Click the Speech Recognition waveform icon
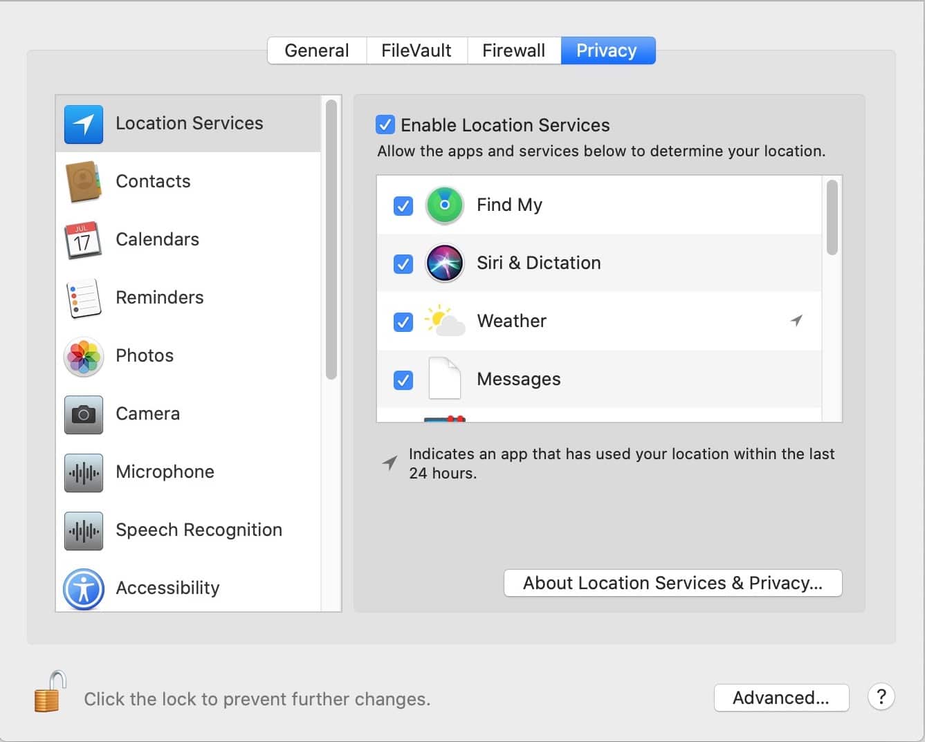Viewport: 925px width, 742px height. pyautogui.click(x=84, y=530)
